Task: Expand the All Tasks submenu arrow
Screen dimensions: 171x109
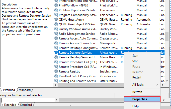Action: (157, 85)
